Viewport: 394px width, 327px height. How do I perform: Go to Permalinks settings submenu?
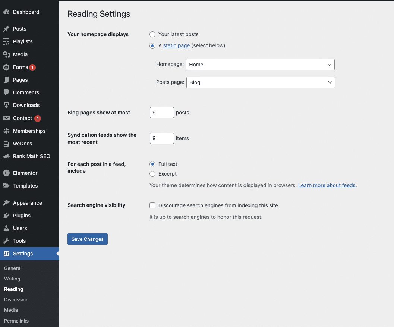16,321
